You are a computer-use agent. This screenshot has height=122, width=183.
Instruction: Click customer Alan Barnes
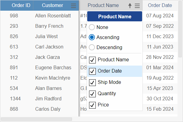point(48,88)
